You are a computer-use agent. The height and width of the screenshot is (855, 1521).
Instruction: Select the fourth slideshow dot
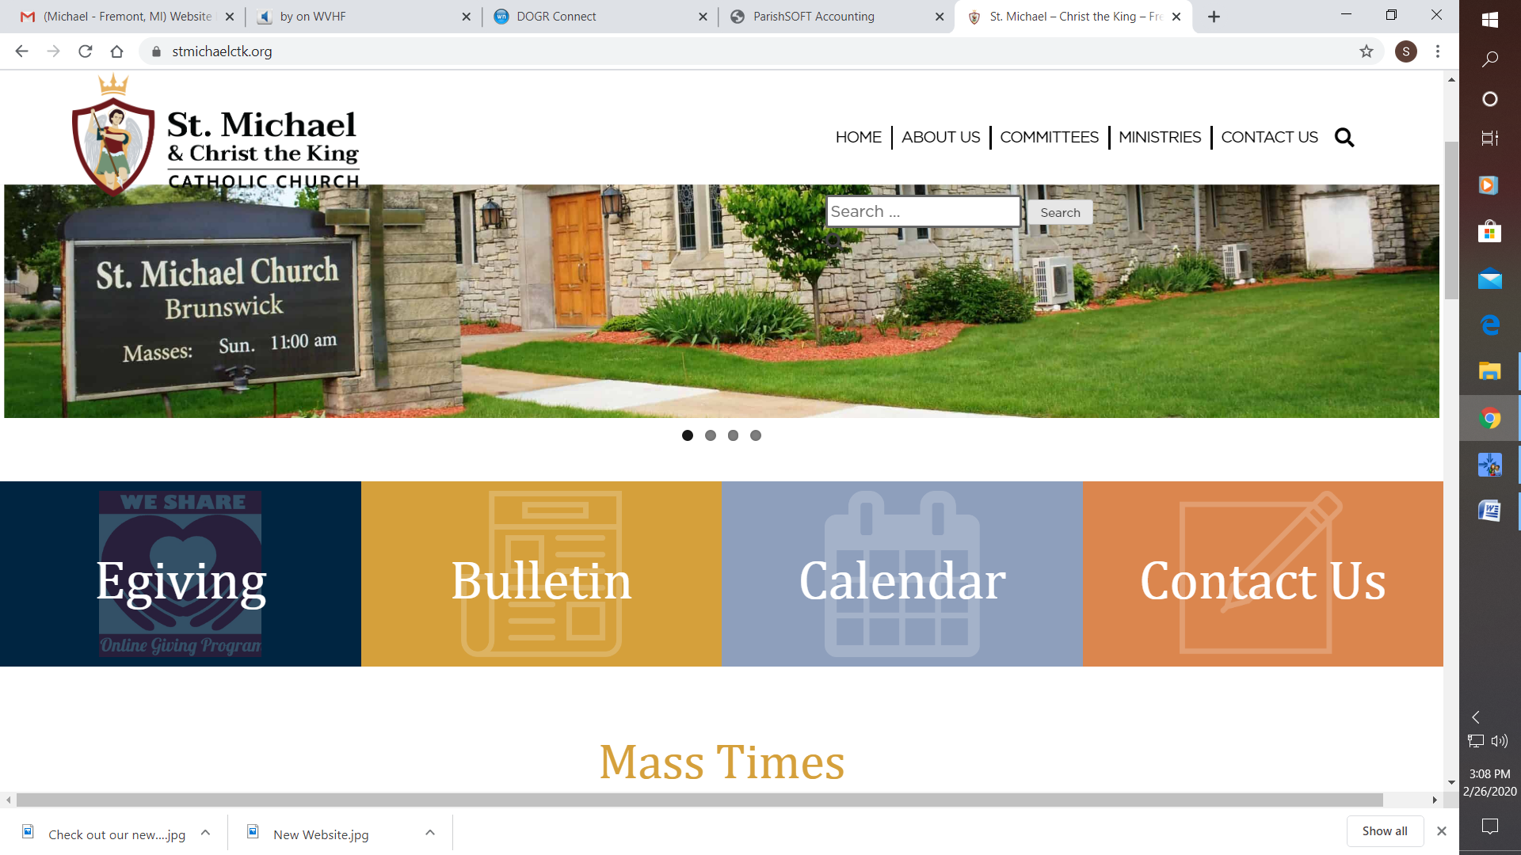[x=756, y=435]
